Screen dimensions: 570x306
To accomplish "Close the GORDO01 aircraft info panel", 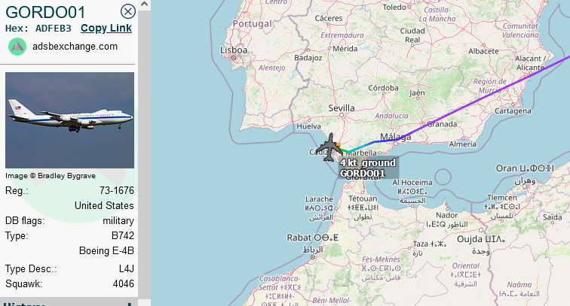I will [128, 11].
